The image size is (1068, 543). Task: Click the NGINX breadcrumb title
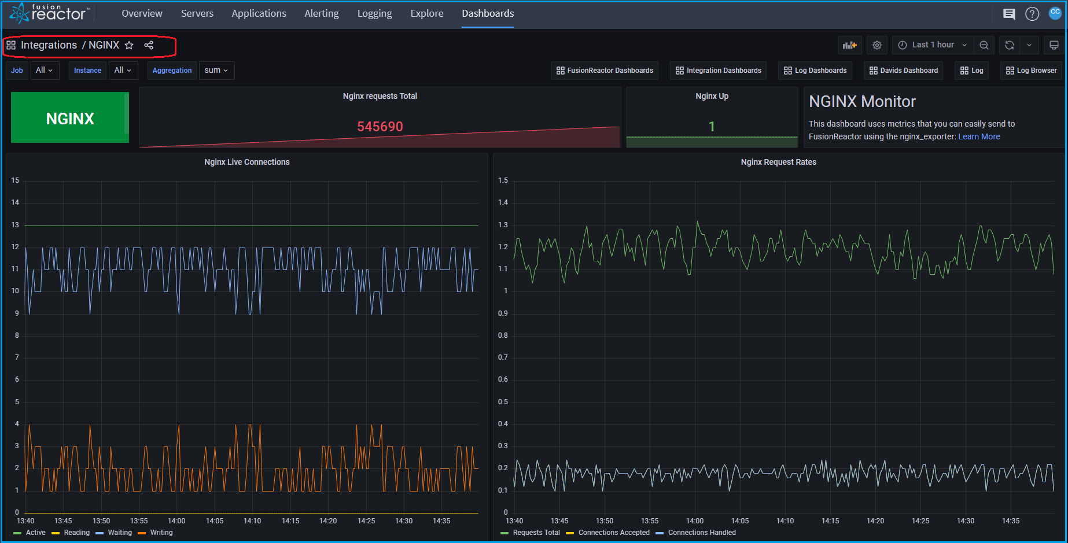[x=104, y=45]
